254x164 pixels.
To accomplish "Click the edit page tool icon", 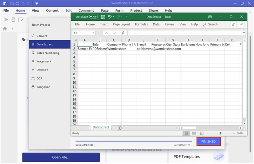I will [x=21, y=20].
